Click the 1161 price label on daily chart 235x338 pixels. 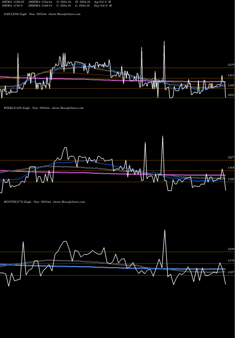coord(231,75)
